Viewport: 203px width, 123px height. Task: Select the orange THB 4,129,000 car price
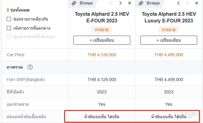pos(102,55)
